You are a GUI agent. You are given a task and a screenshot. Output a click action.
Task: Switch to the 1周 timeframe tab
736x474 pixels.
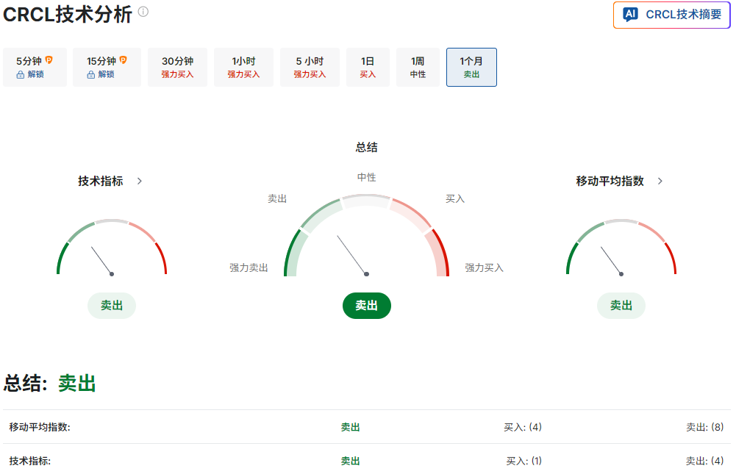click(418, 67)
